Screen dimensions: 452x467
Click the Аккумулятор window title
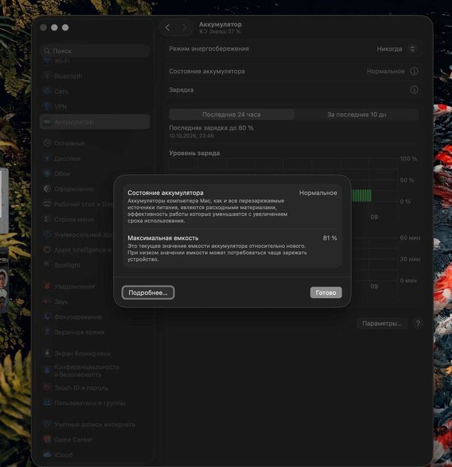[x=220, y=25]
